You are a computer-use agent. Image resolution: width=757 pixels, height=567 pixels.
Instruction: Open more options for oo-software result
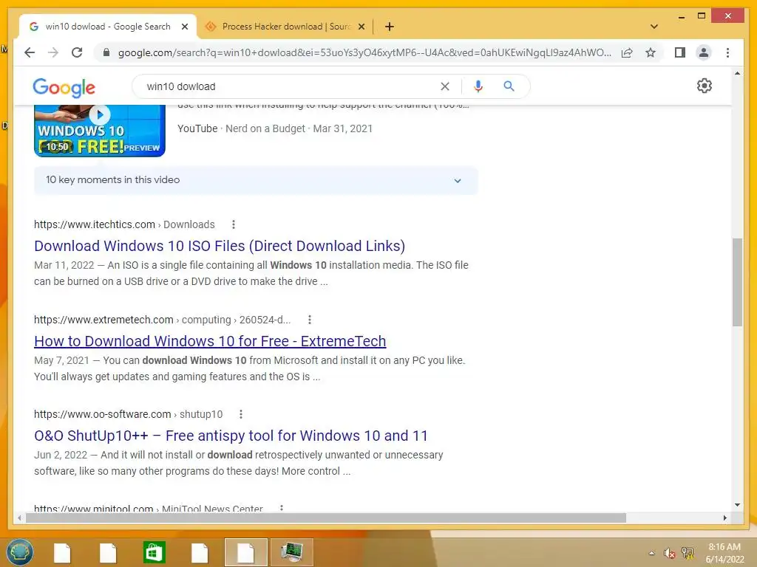tap(240, 414)
